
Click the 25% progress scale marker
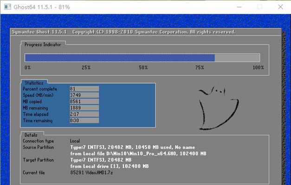pyautogui.click(x=86, y=68)
